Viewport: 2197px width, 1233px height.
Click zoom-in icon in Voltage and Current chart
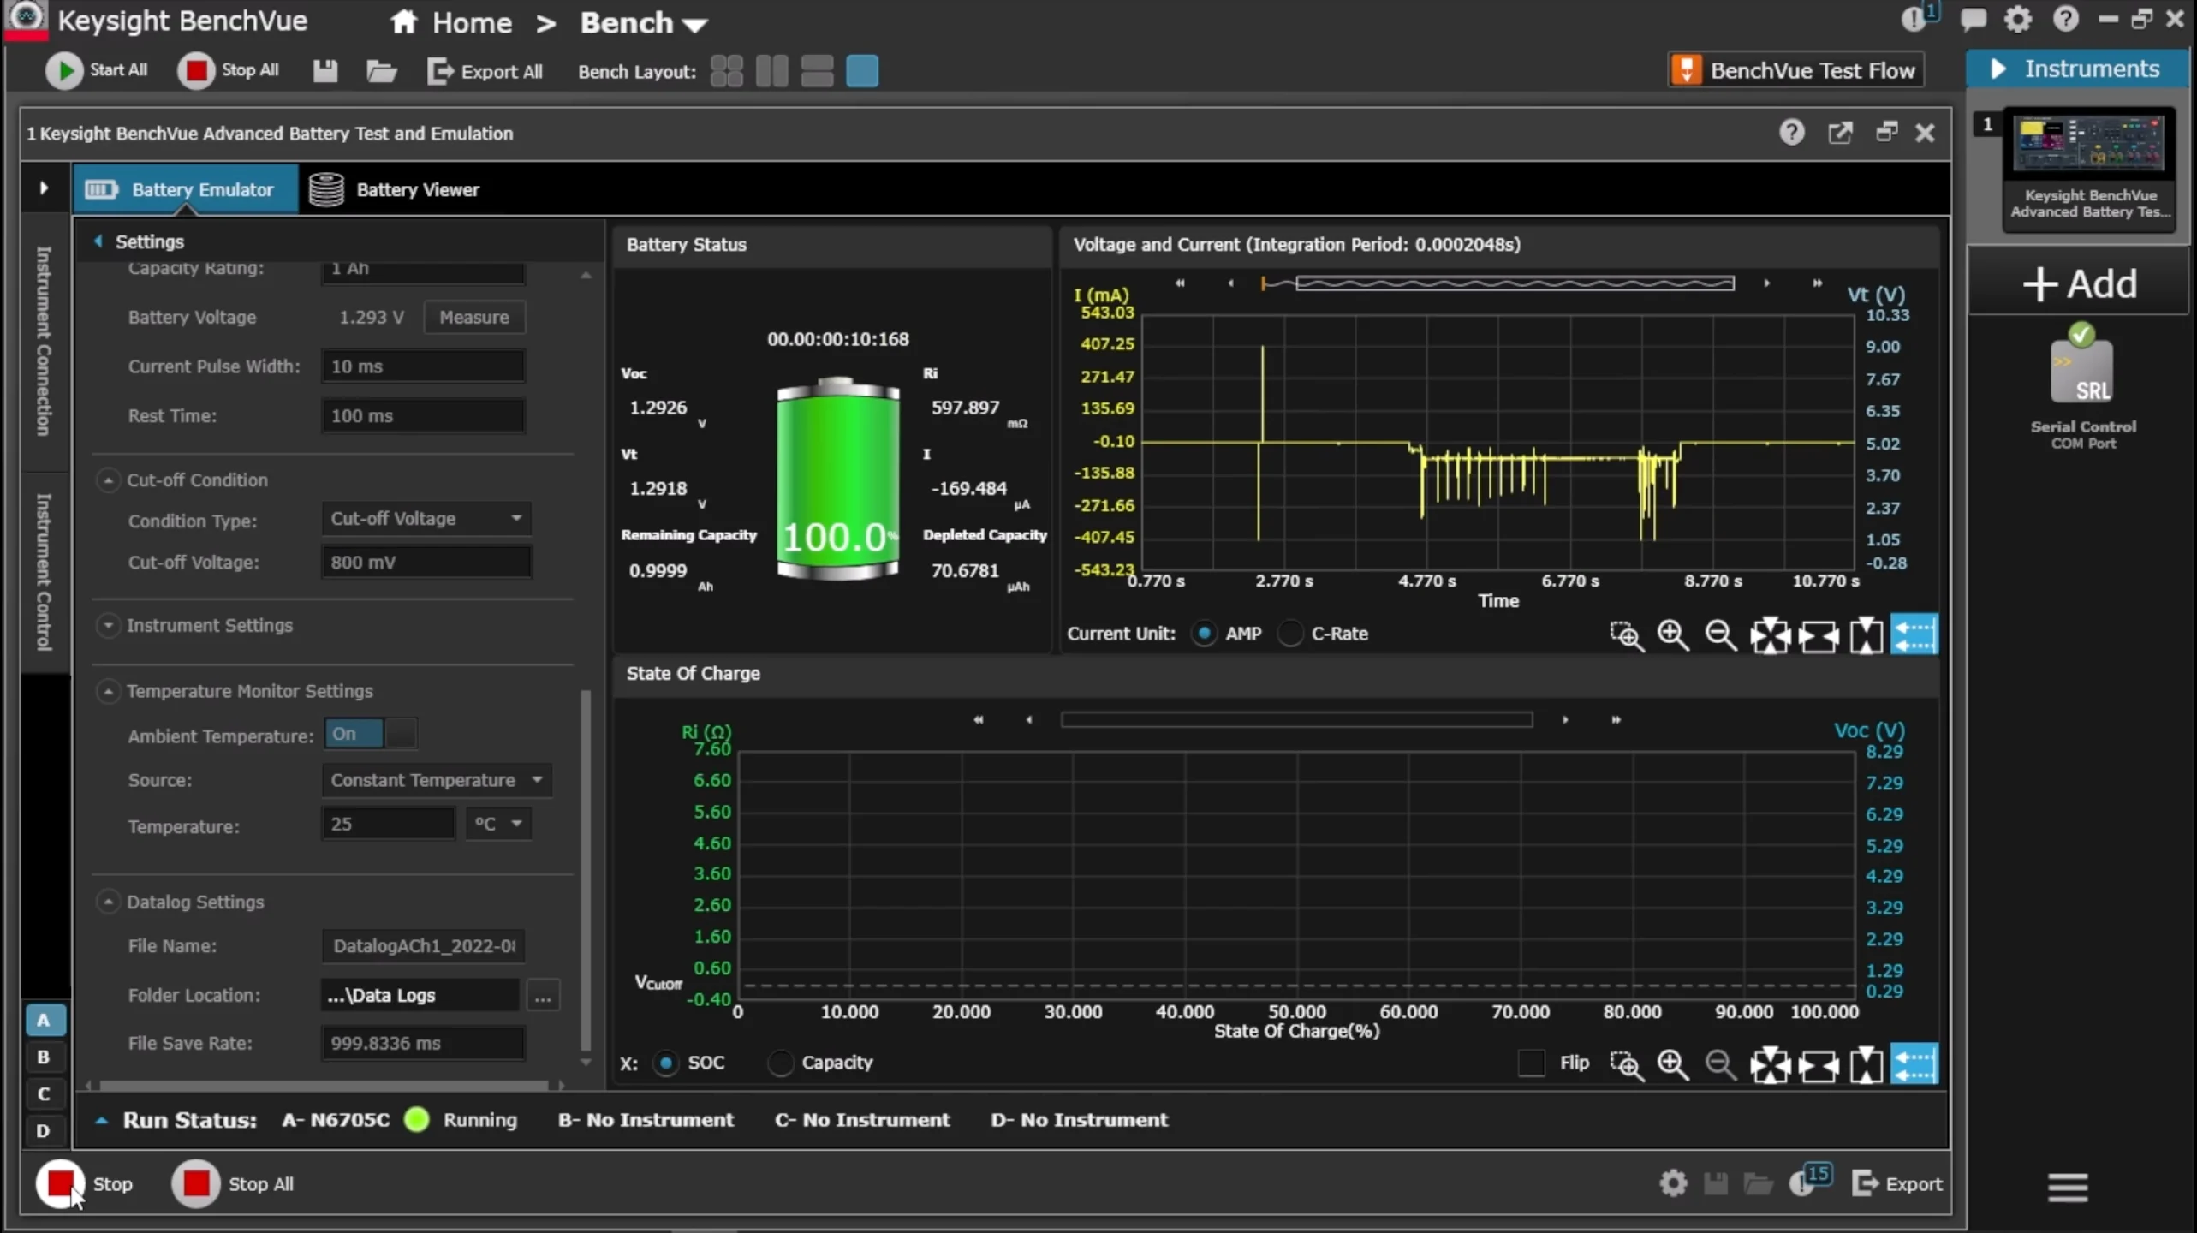pyautogui.click(x=1673, y=635)
